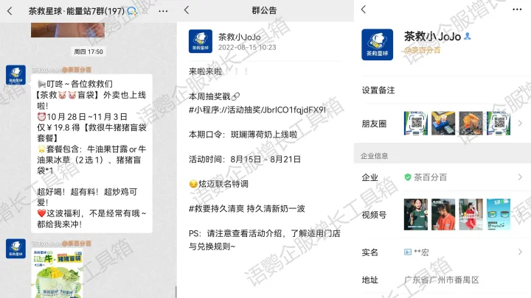Tap the announcement author's avatar
531x298 pixels.
click(x=201, y=42)
